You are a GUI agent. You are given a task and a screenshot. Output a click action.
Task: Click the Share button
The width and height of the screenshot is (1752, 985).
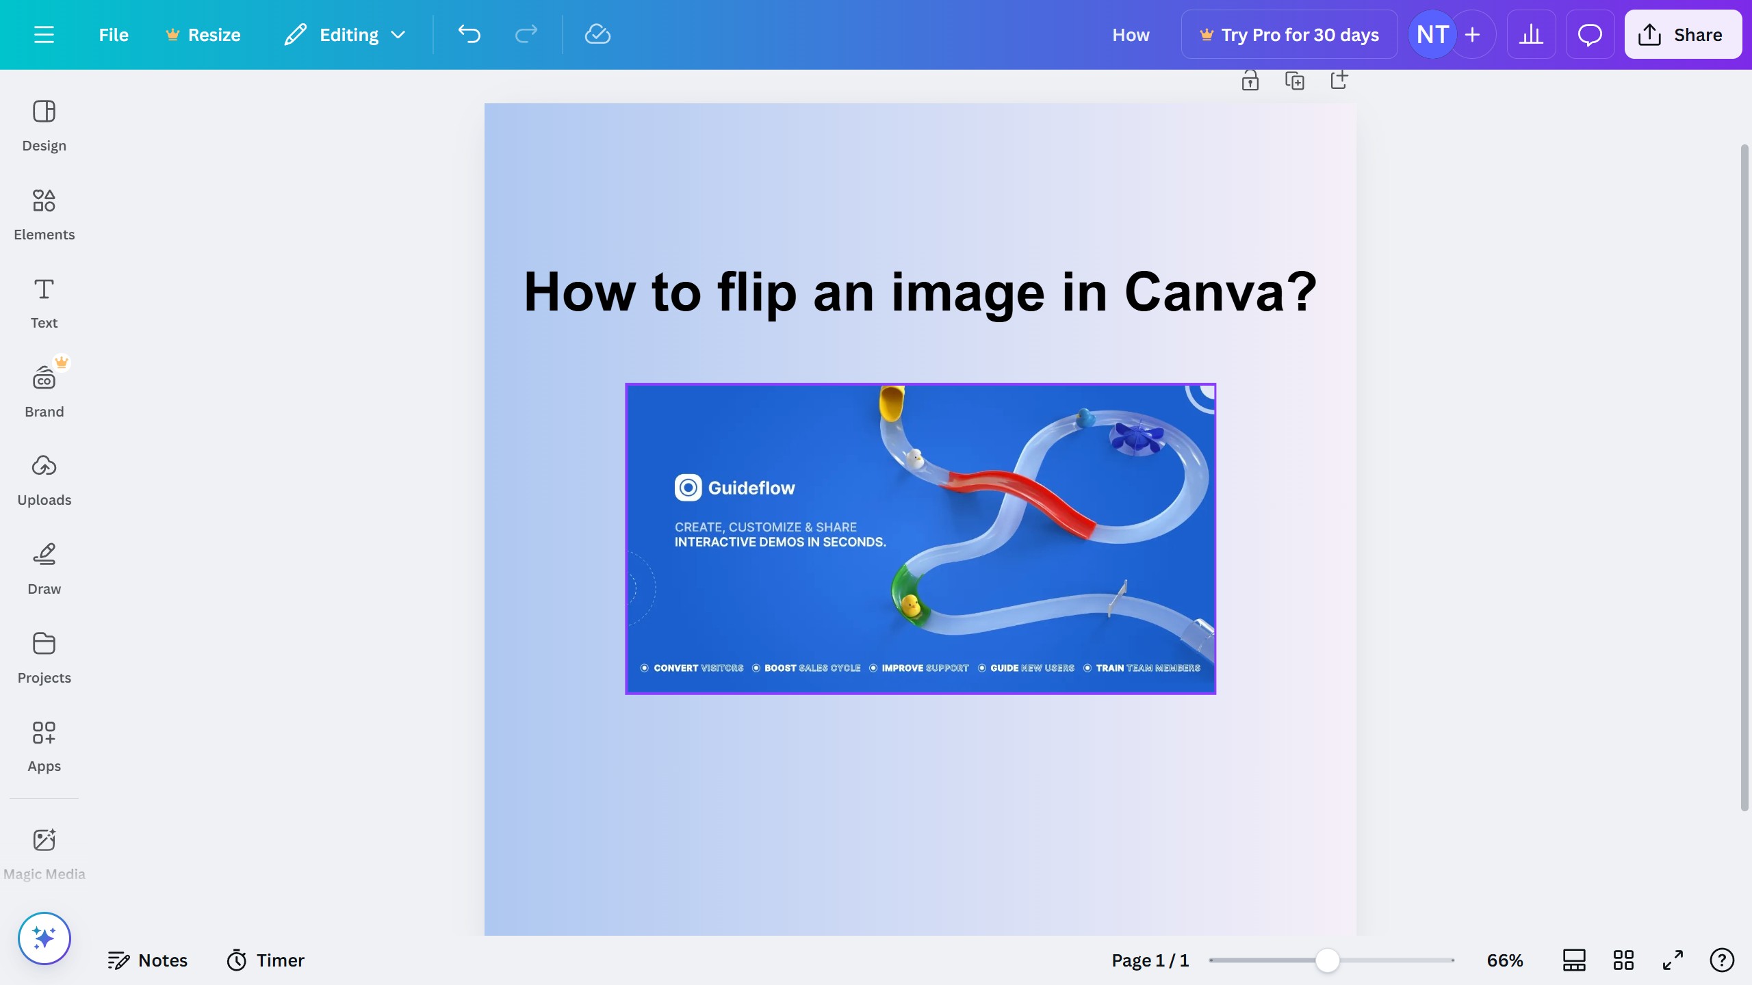point(1682,34)
